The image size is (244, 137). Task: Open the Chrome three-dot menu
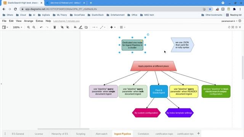click(x=240, y=9)
